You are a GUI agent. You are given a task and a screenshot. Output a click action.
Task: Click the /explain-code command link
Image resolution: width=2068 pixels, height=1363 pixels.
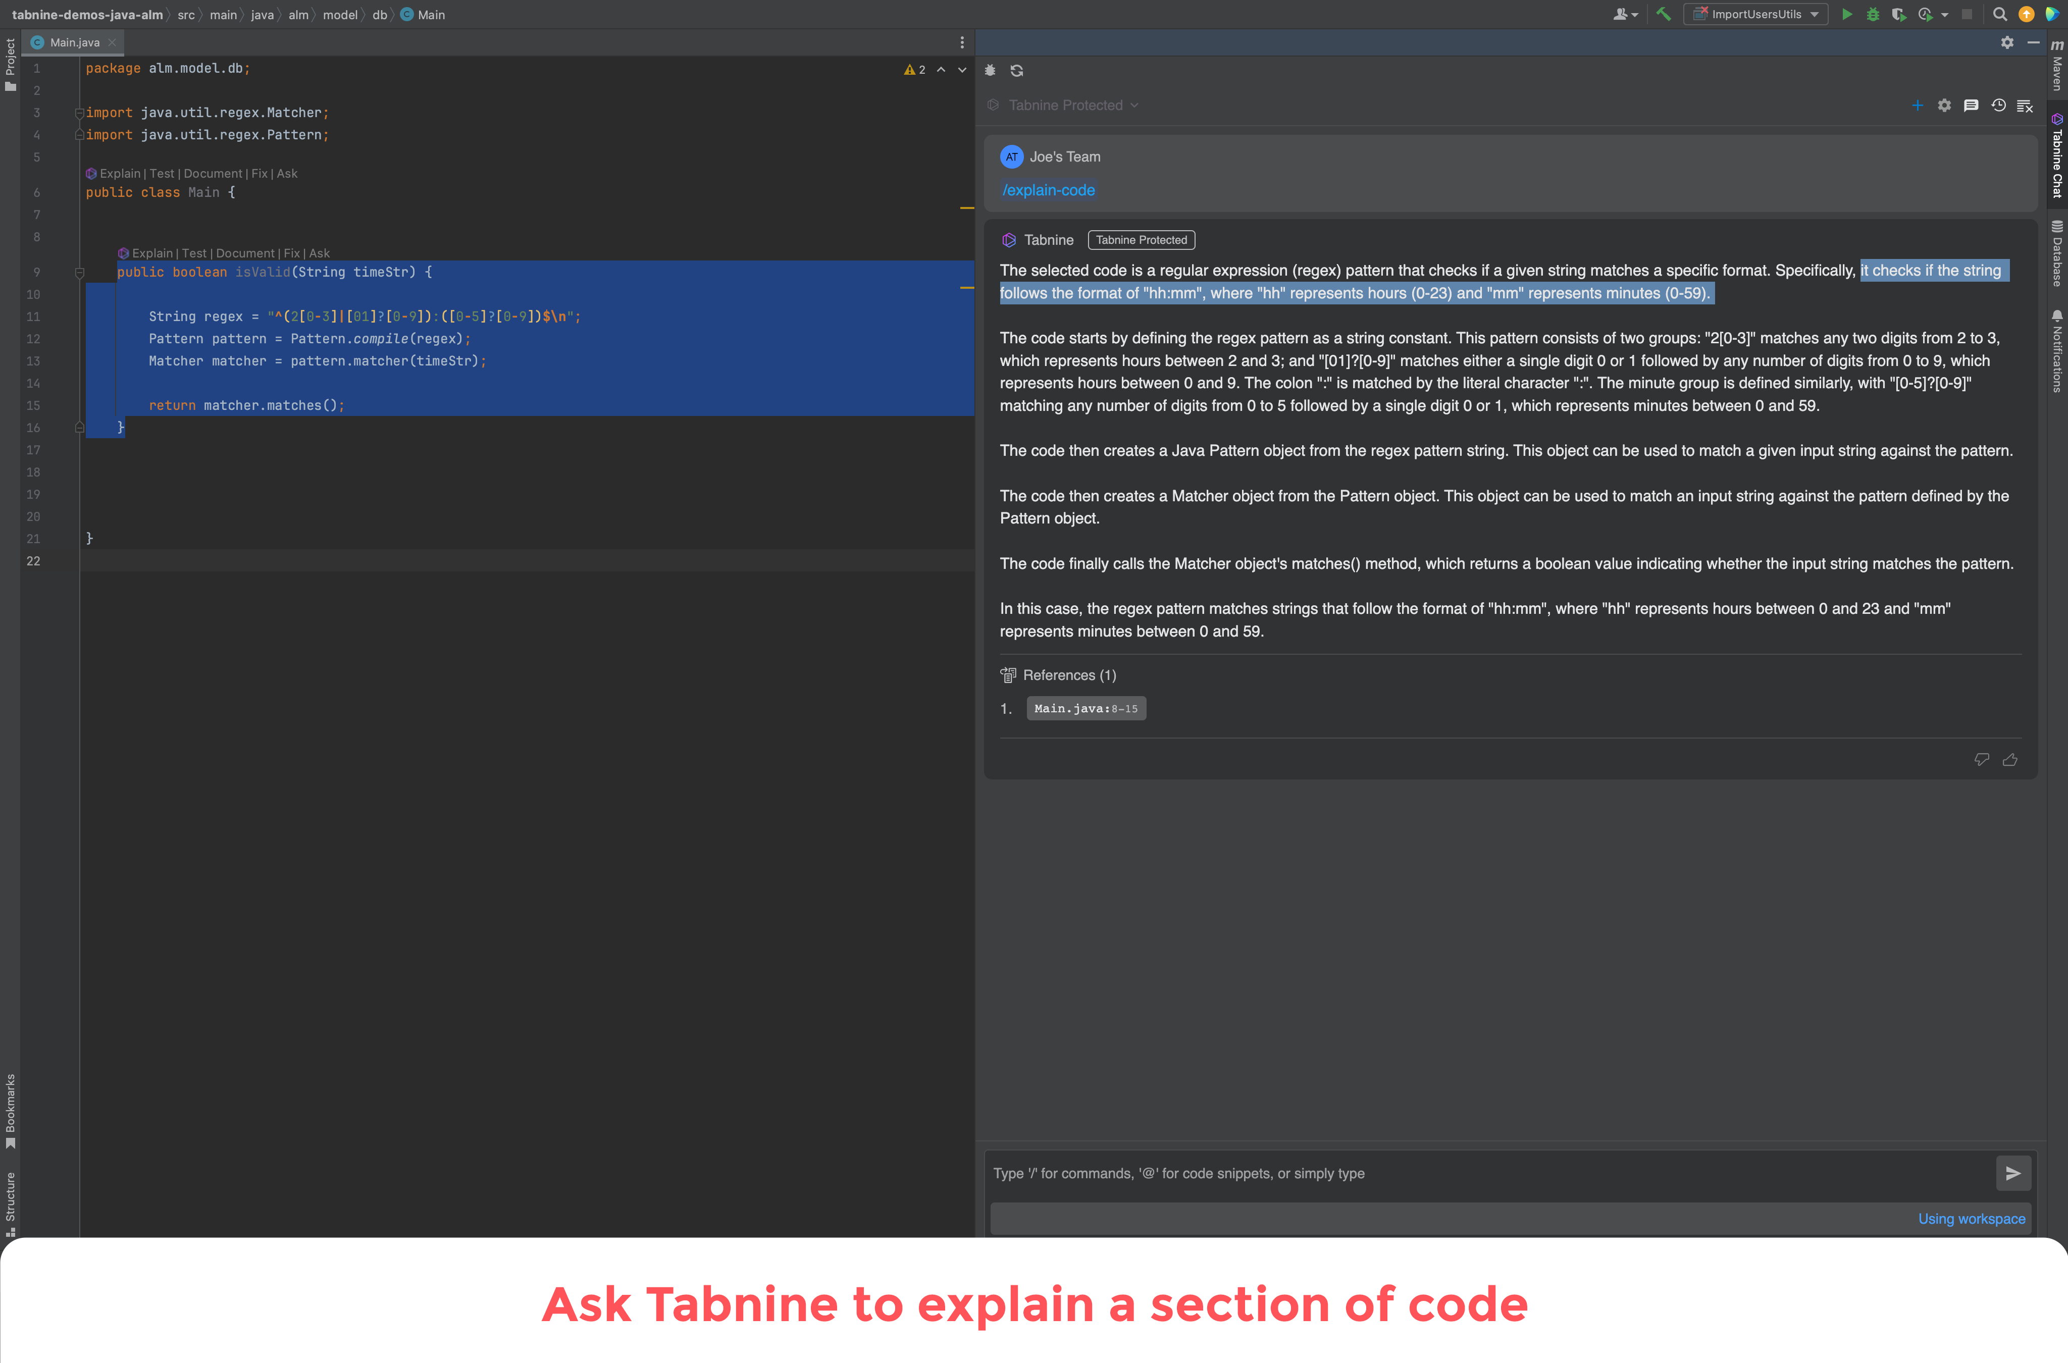[x=1048, y=190]
